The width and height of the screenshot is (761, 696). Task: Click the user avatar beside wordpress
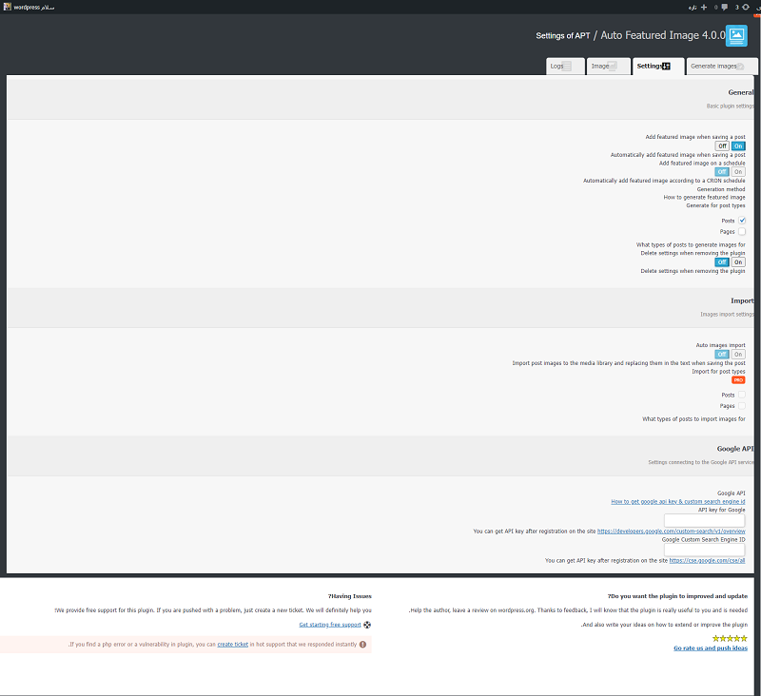(8, 7)
